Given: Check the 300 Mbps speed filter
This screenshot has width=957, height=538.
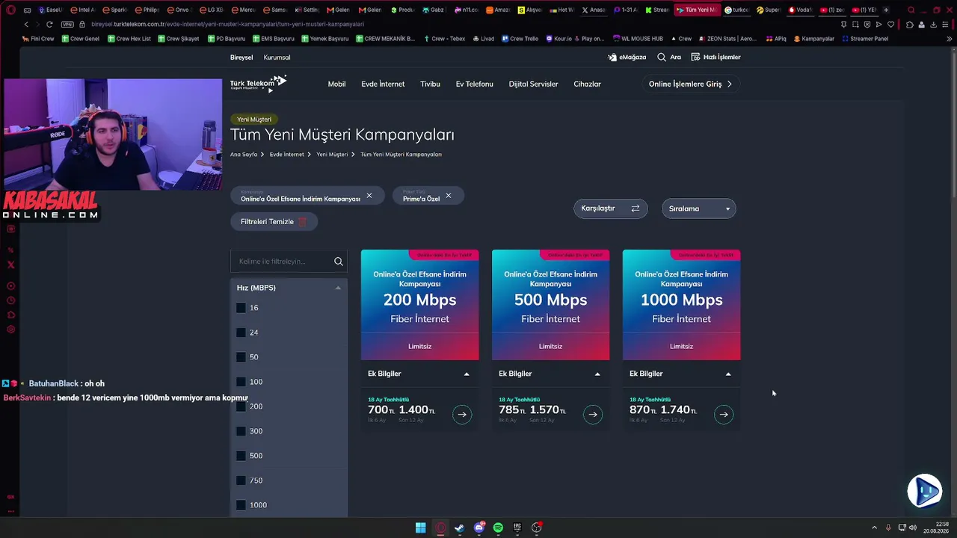Looking at the screenshot, I should pos(241,431).
